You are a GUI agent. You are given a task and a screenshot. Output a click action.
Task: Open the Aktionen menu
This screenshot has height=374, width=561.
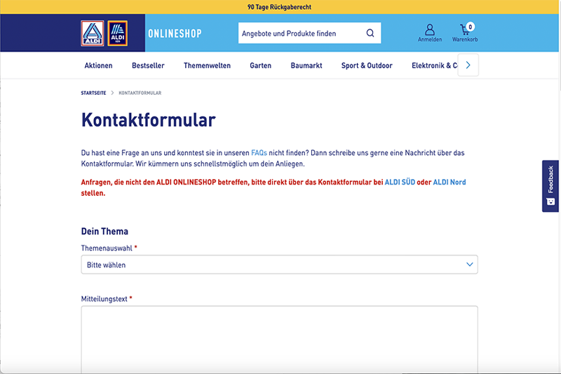[98, 65]
